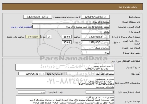
Task: Select the quantity field showing 3
Action: 100,92
